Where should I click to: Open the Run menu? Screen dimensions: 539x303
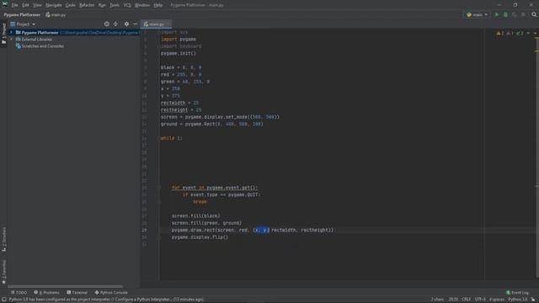pyautogui.click(x=102, y=5)
